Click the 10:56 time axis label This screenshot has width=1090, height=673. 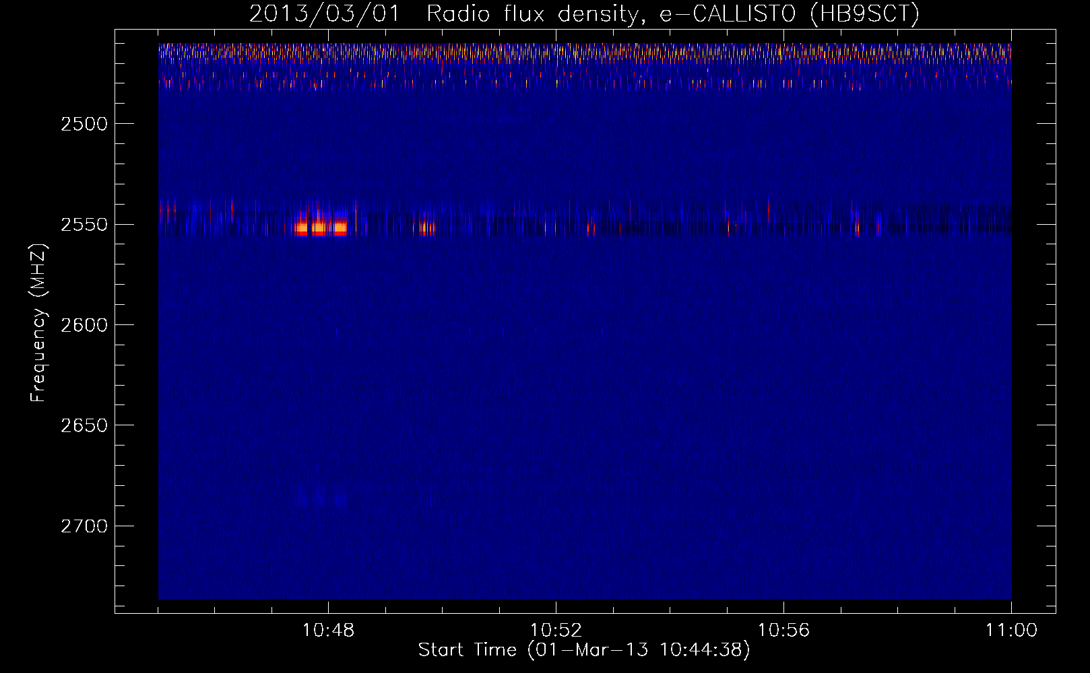pos(783,631)
